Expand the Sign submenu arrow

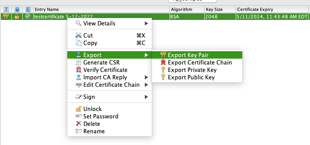[146, 97]
